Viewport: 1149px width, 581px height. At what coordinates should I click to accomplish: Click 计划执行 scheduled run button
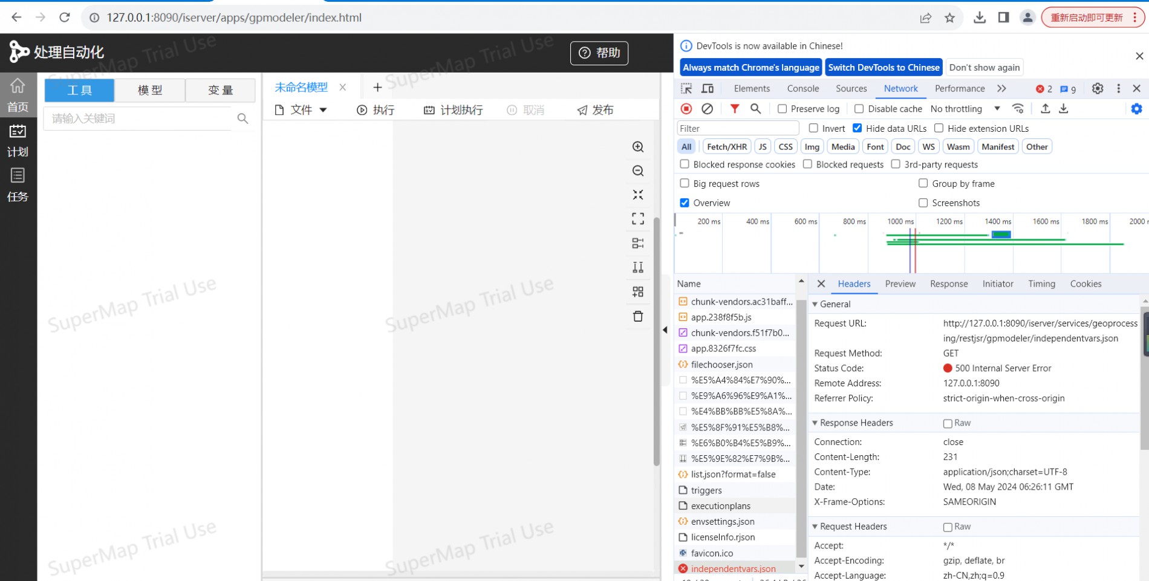[x=453, y=110]
